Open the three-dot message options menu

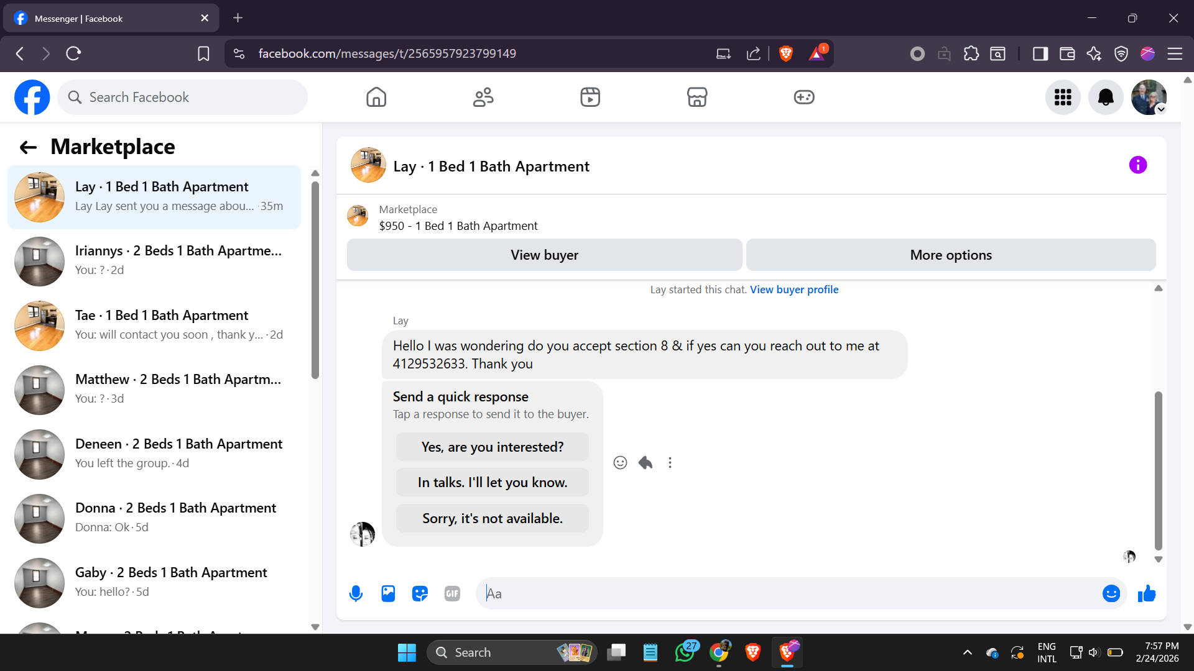coord(670,463)
